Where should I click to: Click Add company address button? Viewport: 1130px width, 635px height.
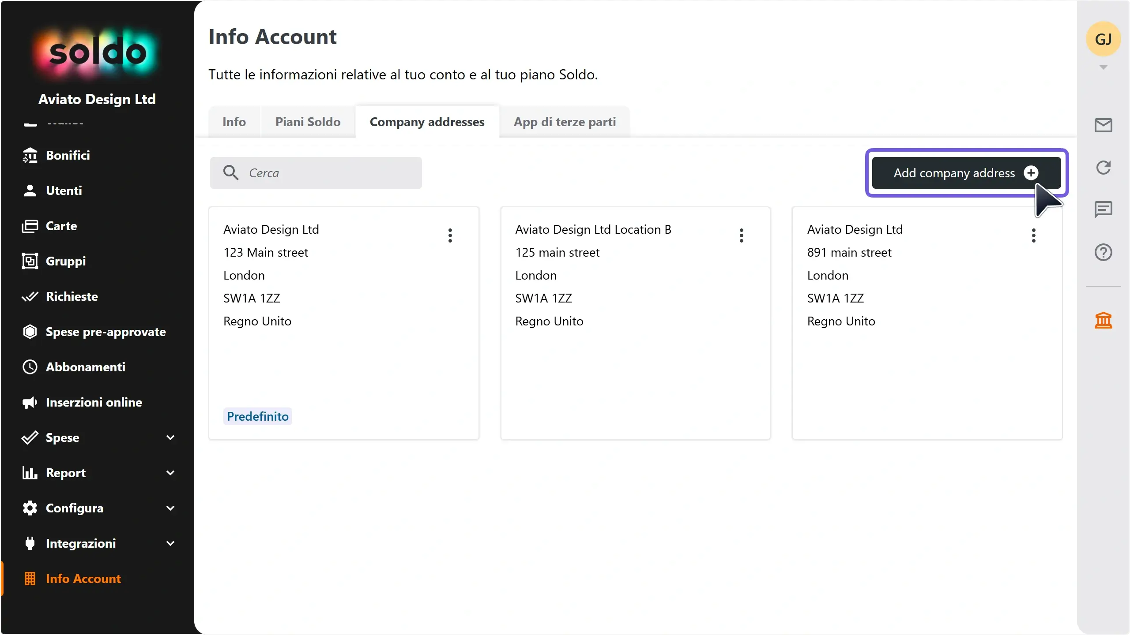click(966, 173)
